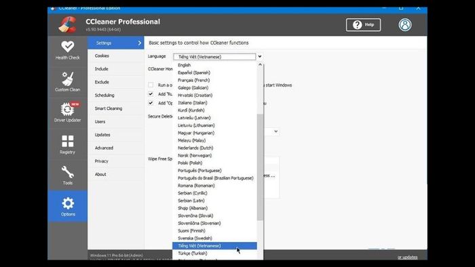
Task: Click the Help button
Action: (363, 25)
